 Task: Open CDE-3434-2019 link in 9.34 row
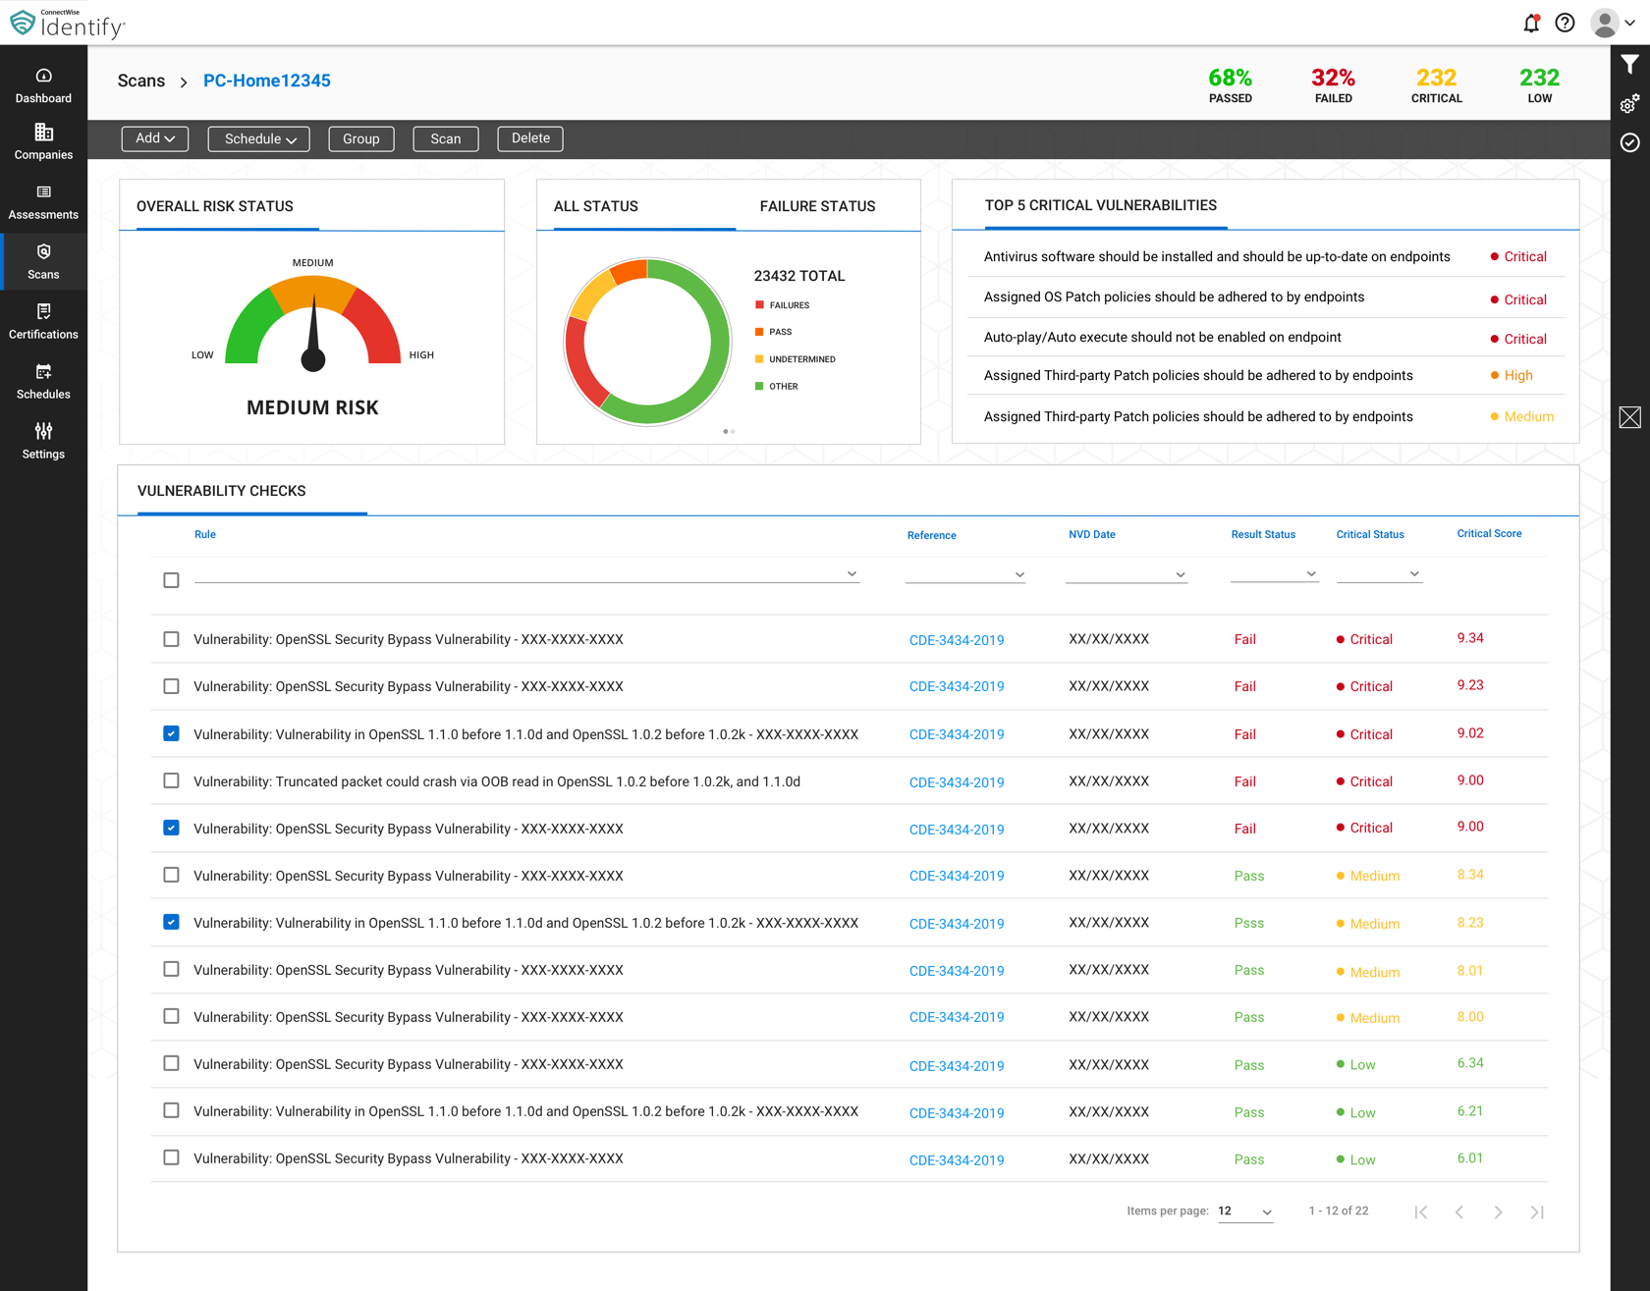pos(957,640)
